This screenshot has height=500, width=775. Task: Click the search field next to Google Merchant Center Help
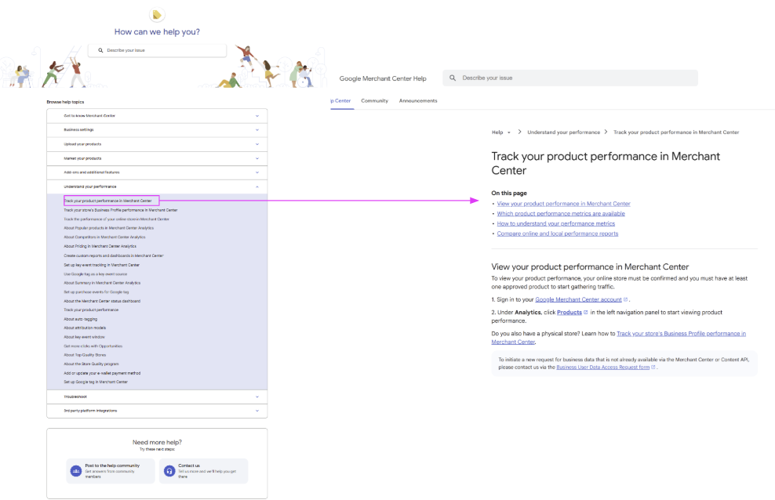pyautogui.click(x=570, y=78)
